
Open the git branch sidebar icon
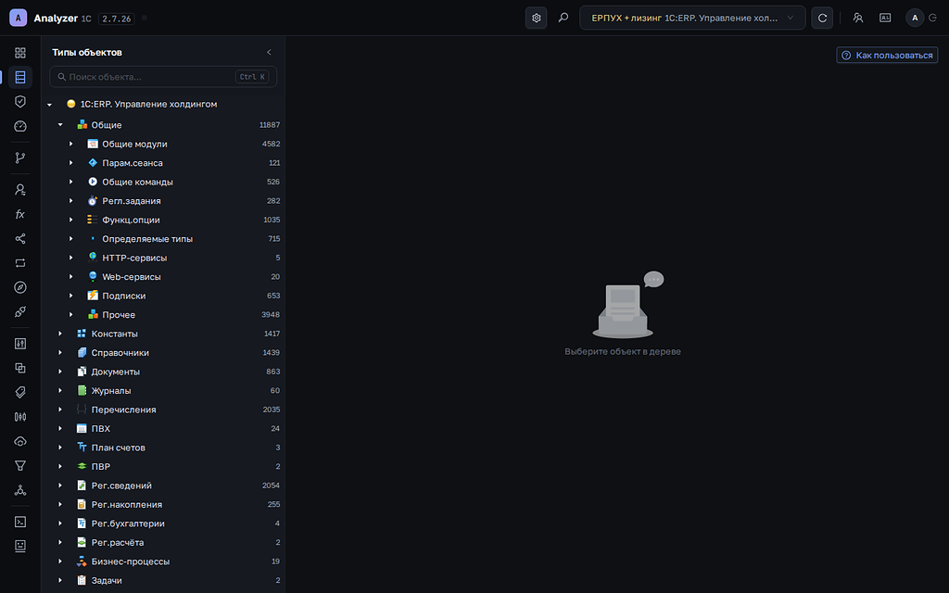pos(20,158)
